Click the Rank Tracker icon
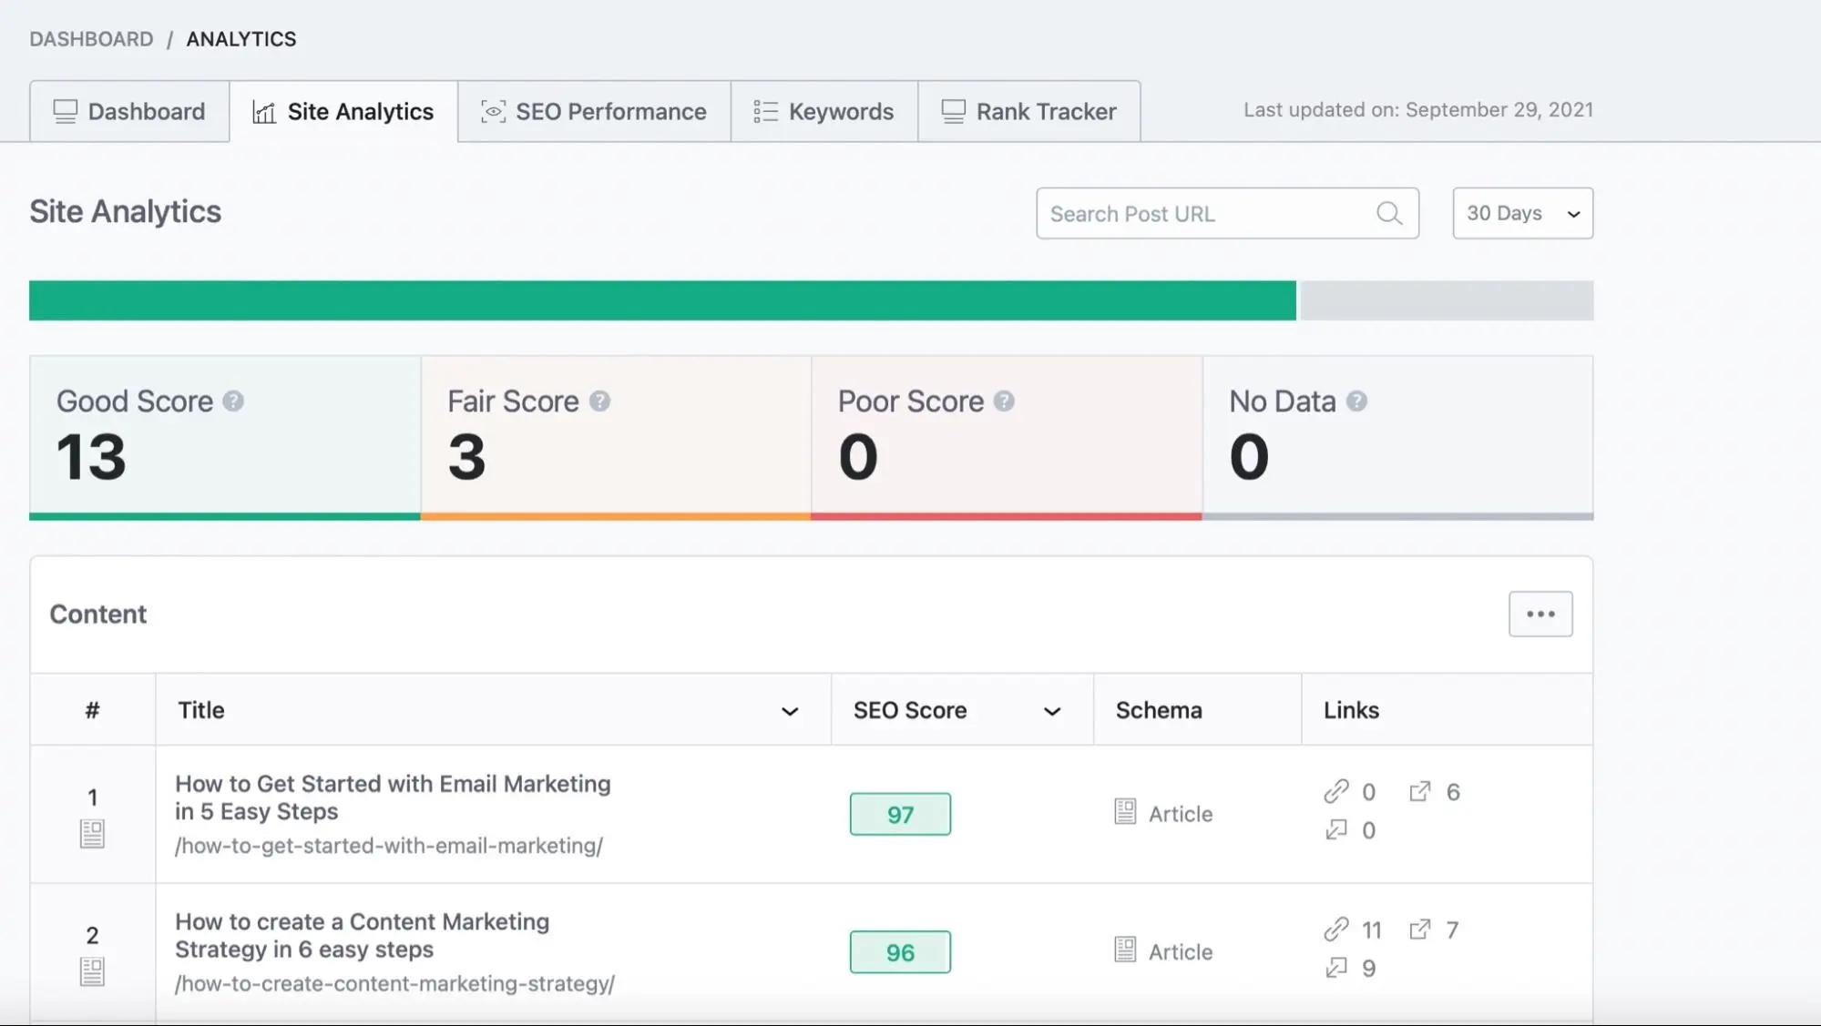The image size is (1821, 1026). point(953,111)
